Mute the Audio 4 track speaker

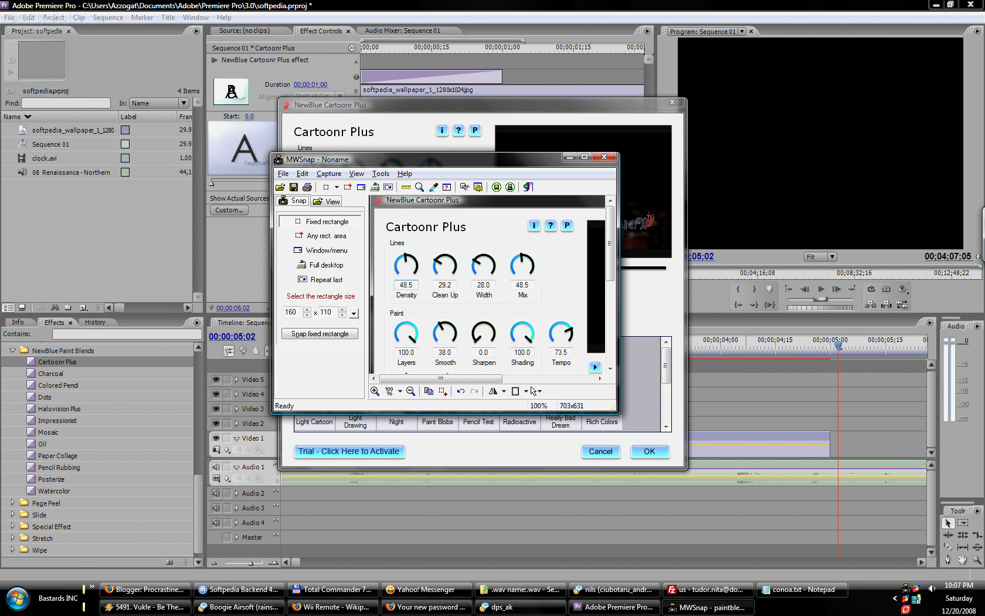(216, 523)
